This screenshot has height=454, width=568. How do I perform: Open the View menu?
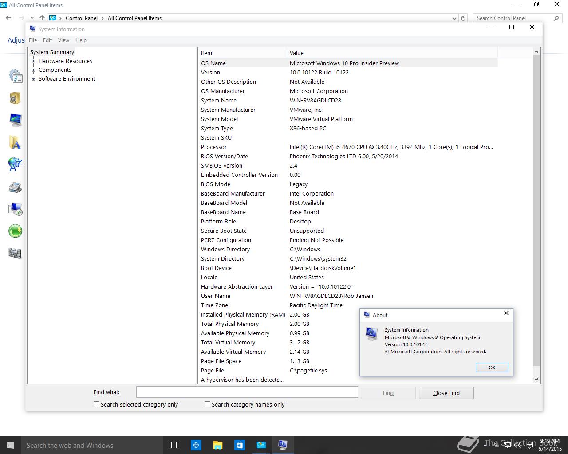pyautogui.click(x=63, y=40)
